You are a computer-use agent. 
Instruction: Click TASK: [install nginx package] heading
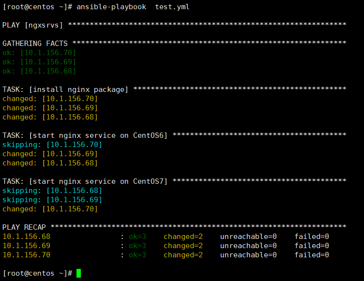pos(65,89)
